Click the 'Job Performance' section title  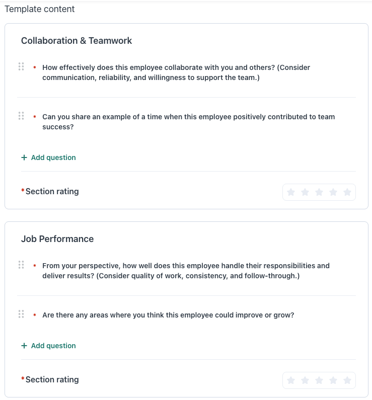[57, 239]
